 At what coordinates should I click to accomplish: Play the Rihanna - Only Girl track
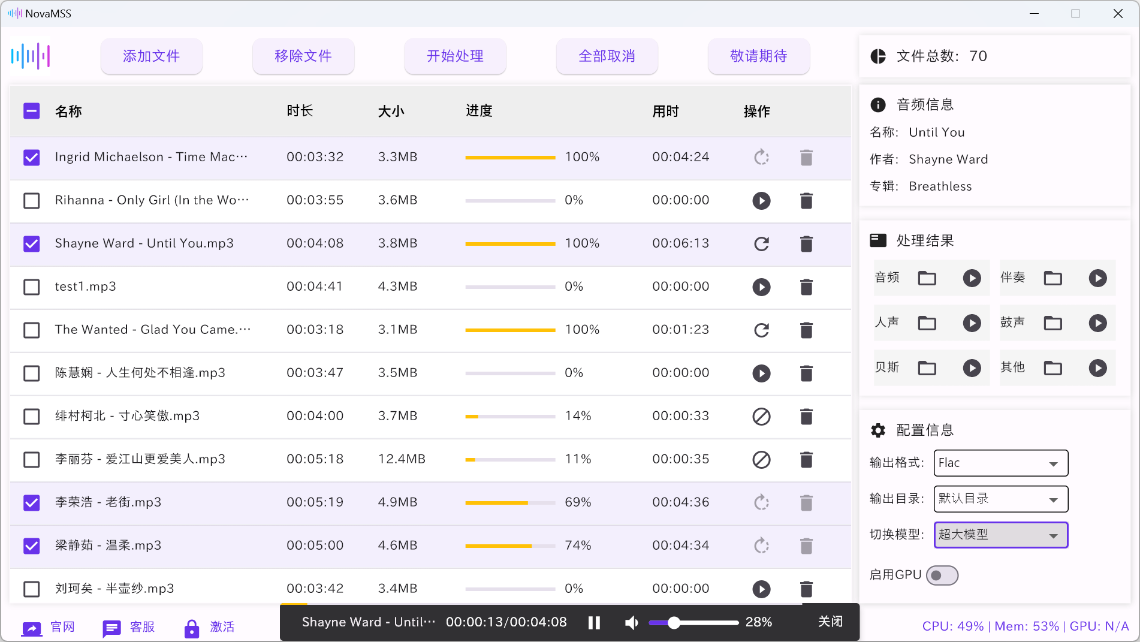(761, 201)
